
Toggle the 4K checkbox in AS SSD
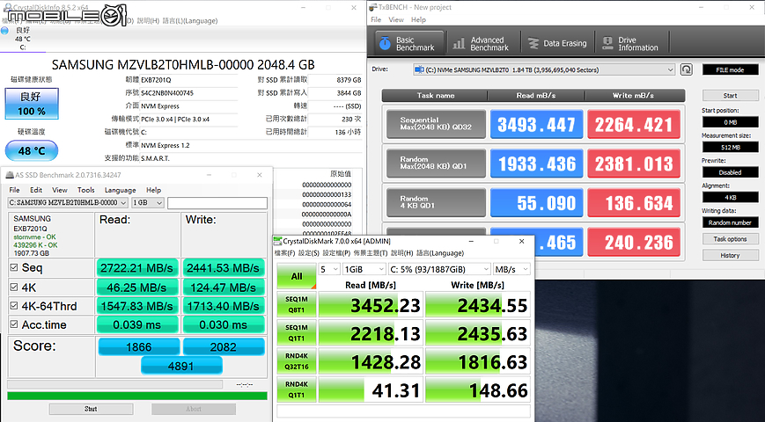(14, 287)
